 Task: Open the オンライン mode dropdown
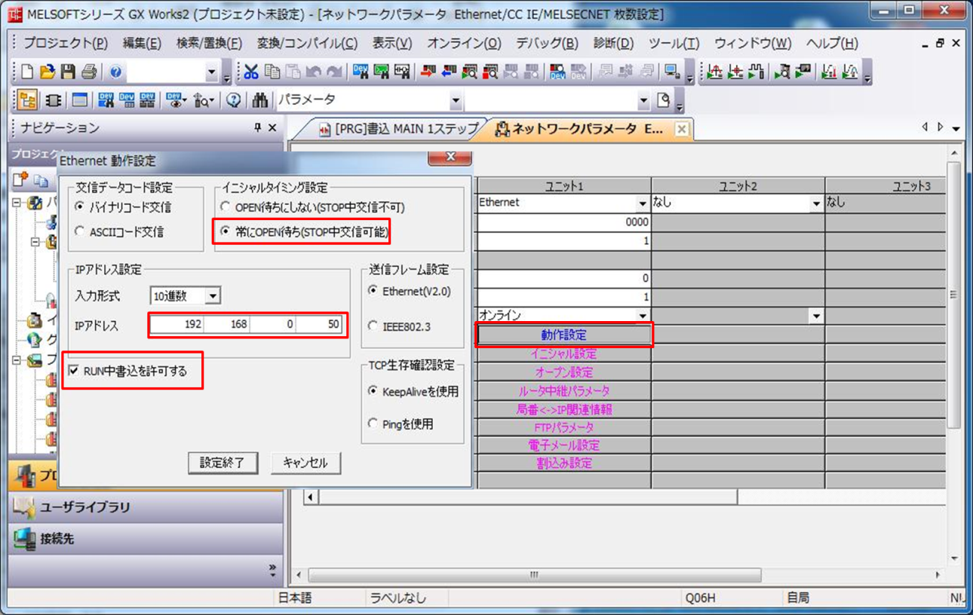(x=643, y=316)
